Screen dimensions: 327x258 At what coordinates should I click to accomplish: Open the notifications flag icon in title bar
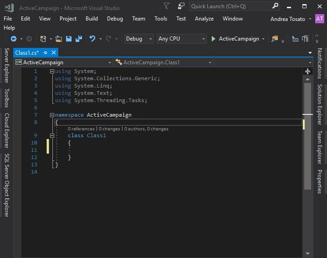point(166,6)
